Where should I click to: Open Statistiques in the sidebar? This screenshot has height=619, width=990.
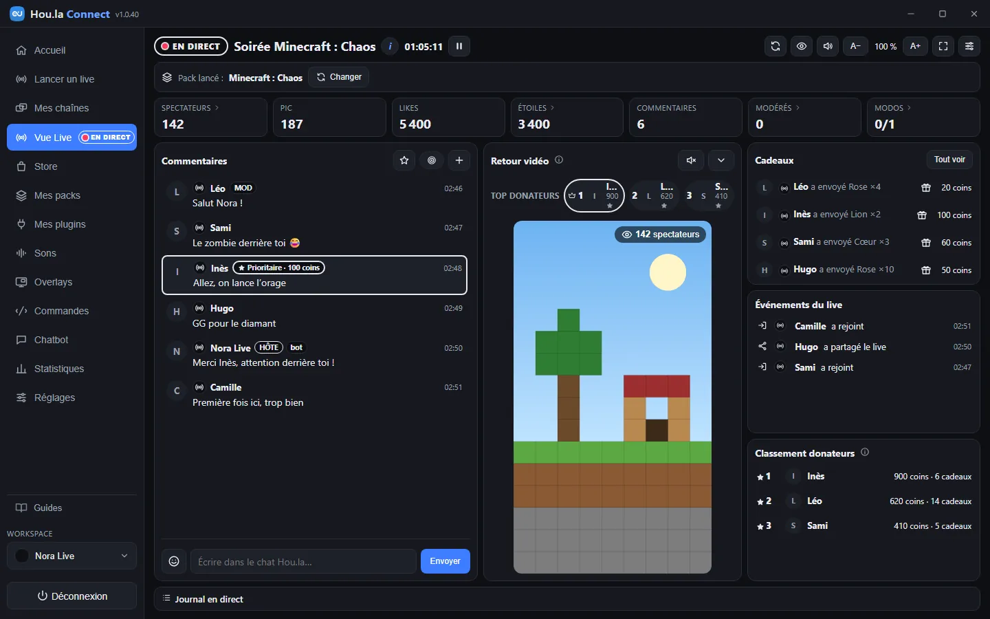coord(71,369)
